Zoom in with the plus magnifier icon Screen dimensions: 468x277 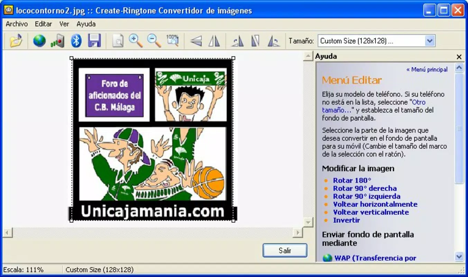(x=136, y=41)
